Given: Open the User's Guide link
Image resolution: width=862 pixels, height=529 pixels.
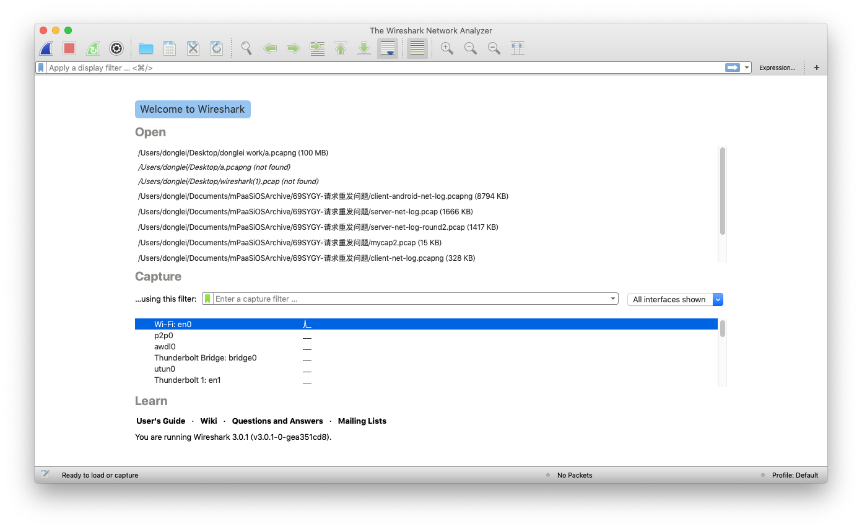Looking at the screenshot, I should [161, 421].
